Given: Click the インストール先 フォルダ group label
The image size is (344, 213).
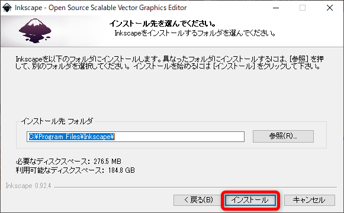Looking at the screenshot, I should pos(57,121).
